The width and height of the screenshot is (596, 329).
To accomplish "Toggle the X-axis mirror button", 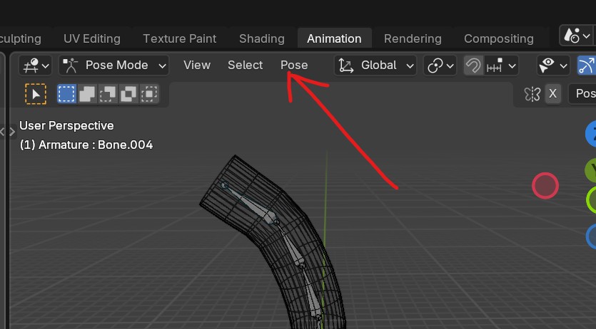I will 552,93.
